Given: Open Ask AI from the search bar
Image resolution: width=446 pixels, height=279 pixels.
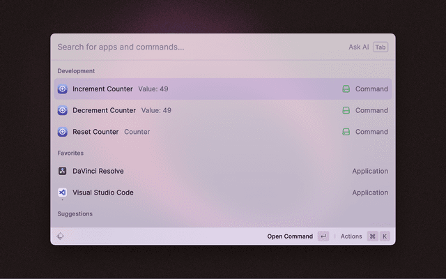Looking at the screenshot, I should [359, 47].
